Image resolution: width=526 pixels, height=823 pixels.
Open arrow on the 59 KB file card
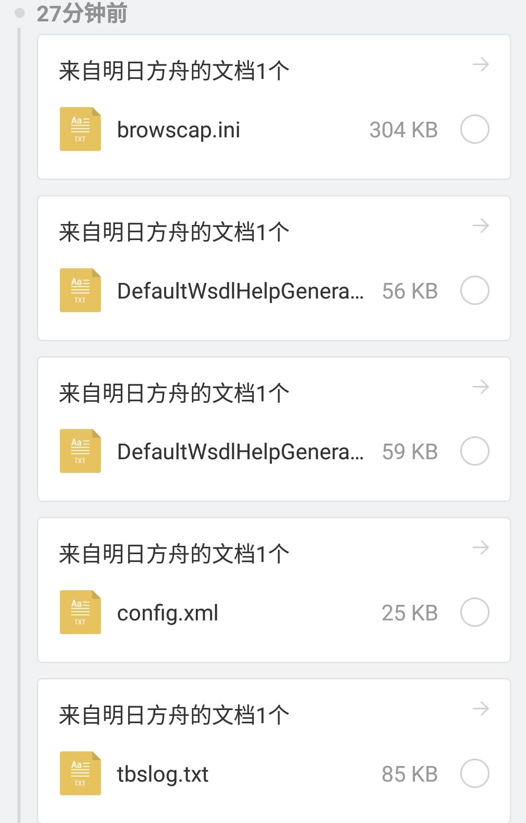tap(481, 387)
